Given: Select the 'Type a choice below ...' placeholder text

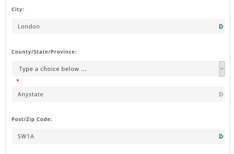Looking at the screenshot, I should (x=53, y=69).
